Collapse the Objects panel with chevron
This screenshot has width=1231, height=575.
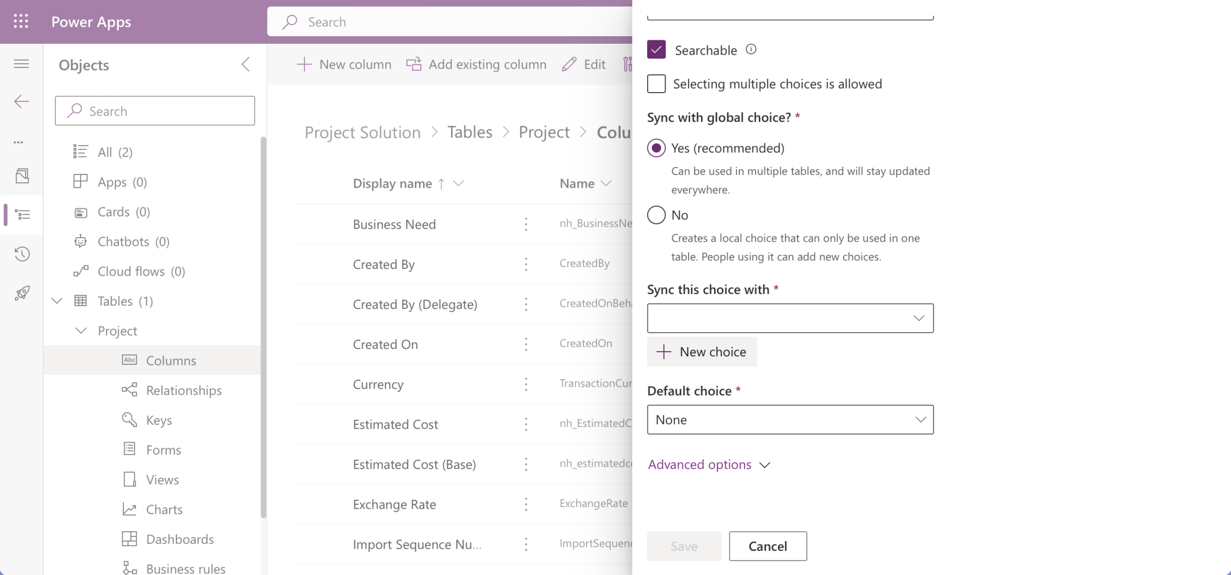coord(246,64)
